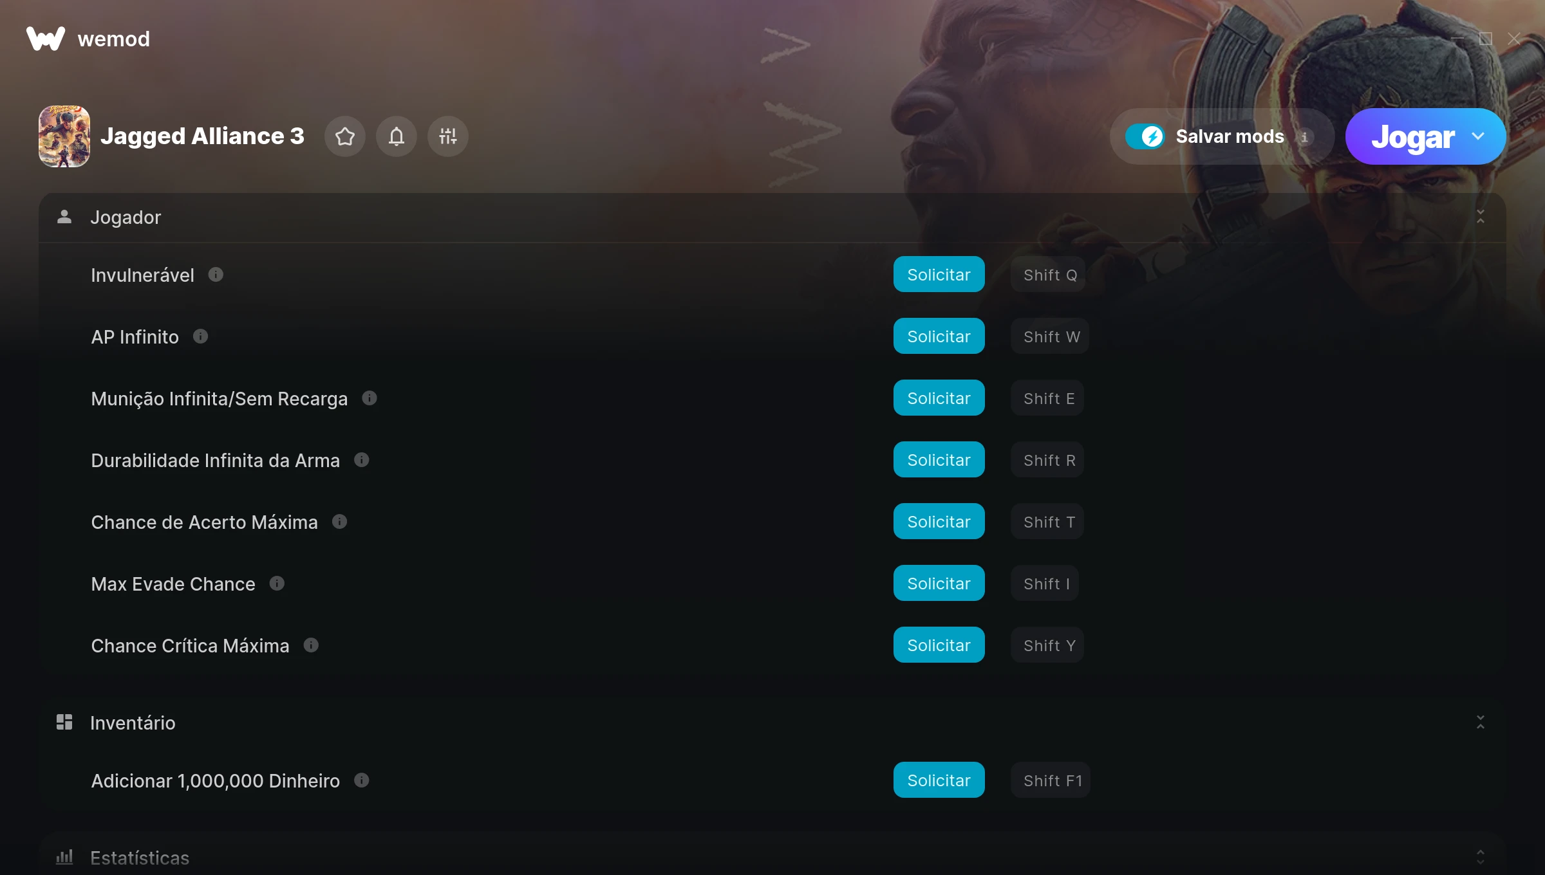Show info icon beside Invulnerável
The height and width of the screenshot is (875, 1545).
216,275
